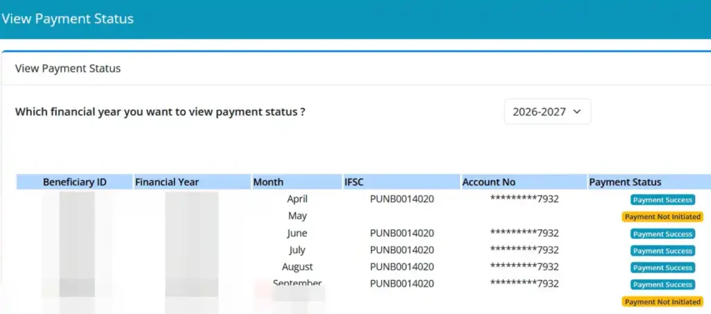
Task: Click the account number in the June row
Action: [524, 233]
